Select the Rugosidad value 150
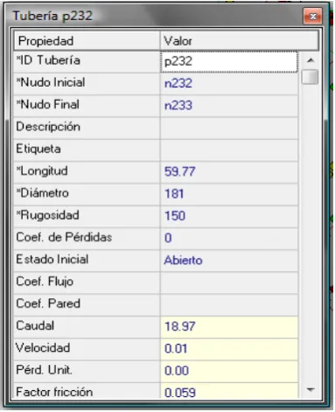Viewport: 335px width, 412px height. point(229,216)
